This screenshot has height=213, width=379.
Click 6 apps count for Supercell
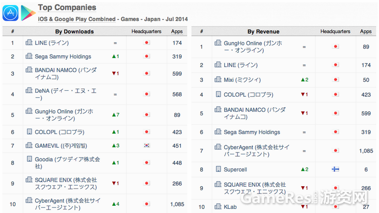[x=366, y=169]
